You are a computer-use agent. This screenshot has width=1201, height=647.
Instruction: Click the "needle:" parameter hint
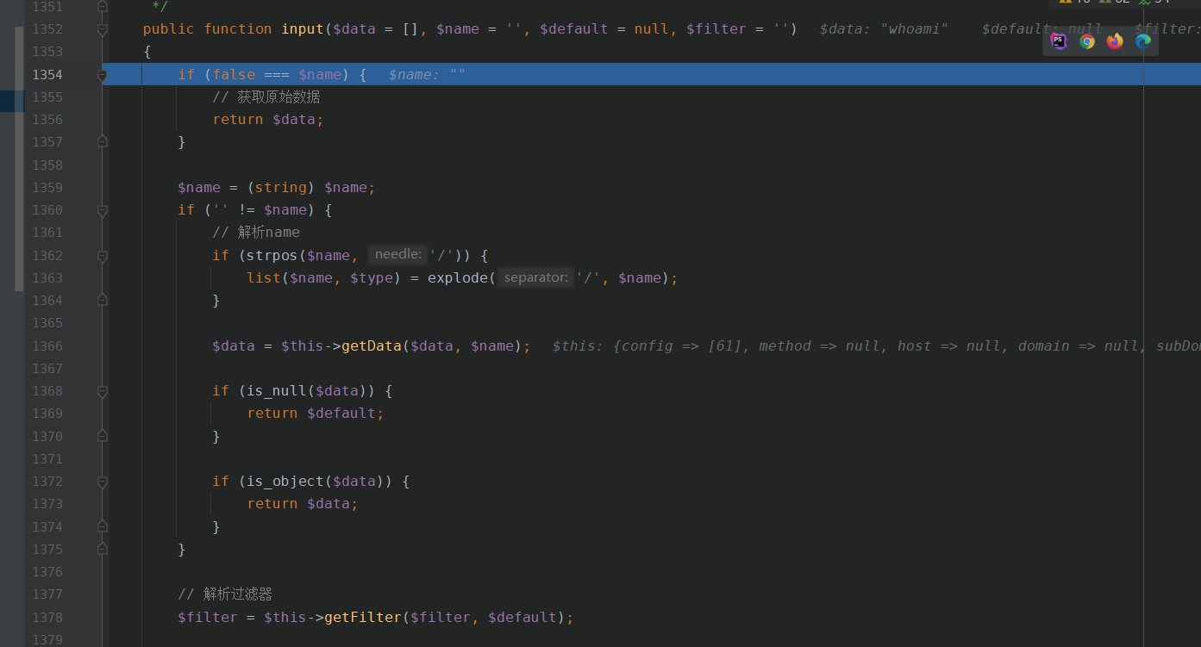coord(397,254)
